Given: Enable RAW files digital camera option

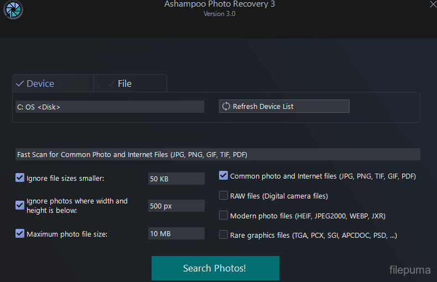Looking at the screenshot, I should [x=223, y=196].
